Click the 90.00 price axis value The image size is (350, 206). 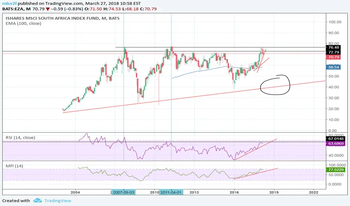(x=333, y=33)
